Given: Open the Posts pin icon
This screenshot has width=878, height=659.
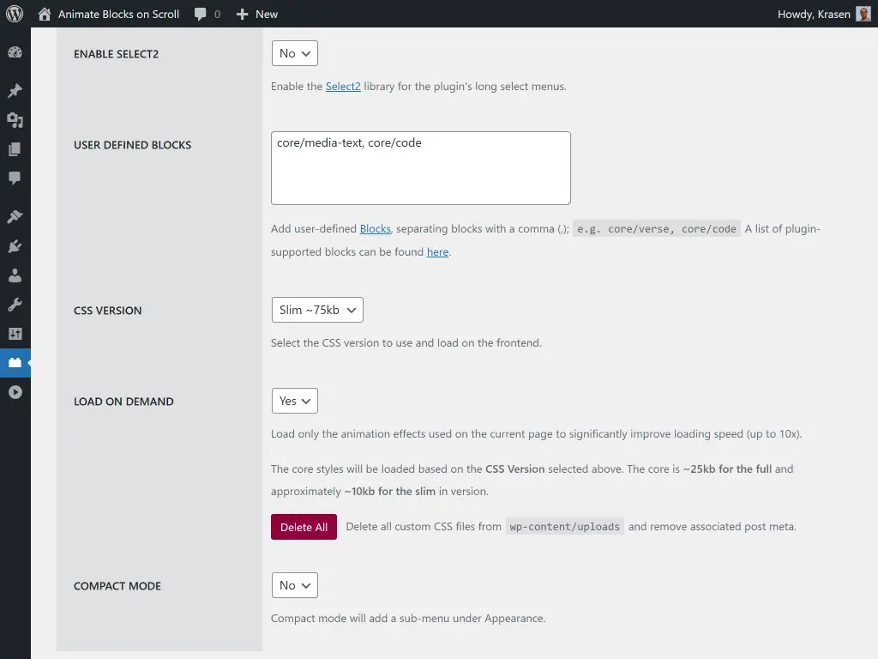Looking at the screenshot, I should tap(15, 91).
